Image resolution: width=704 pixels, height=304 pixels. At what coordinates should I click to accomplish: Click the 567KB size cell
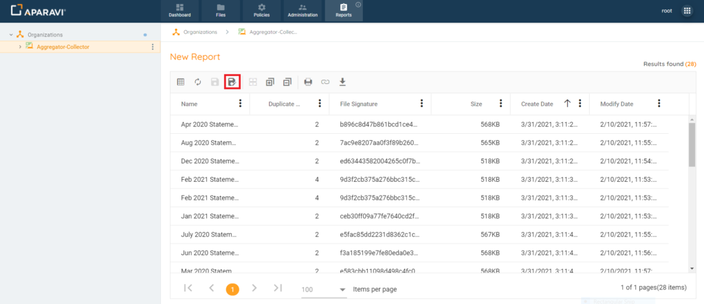click(489, 235)
